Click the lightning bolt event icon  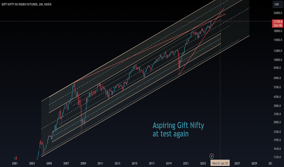coord(212,156)
